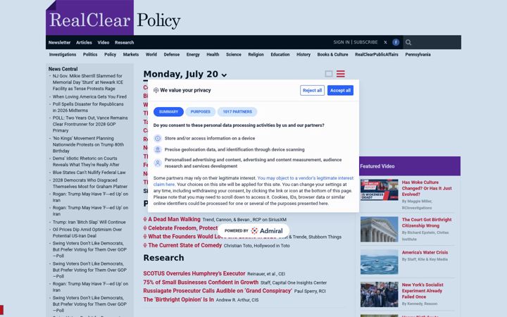Click the 'News Central' heading
Viewport: 507px width, 317px height.
point(63,69)
